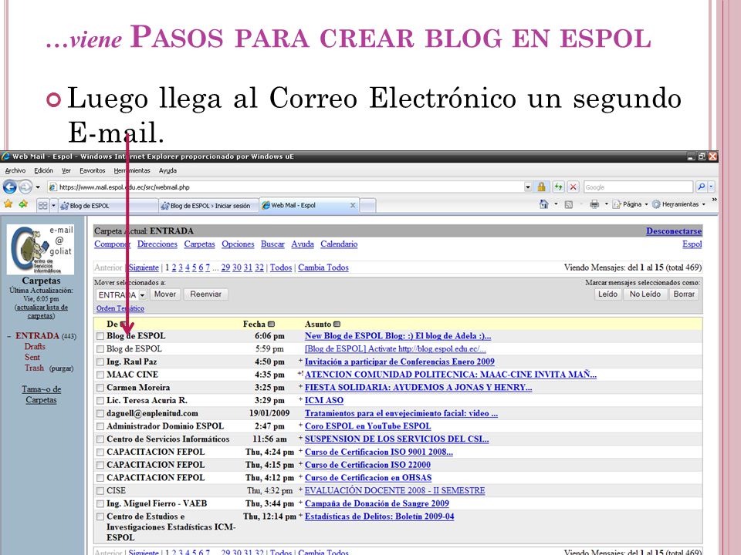Viewport: 741px width, 555px height.
Task: Click the Reenviar button
Action: [205, 294]
